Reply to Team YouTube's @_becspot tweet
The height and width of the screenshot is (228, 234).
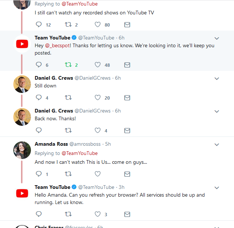[39, 65]
